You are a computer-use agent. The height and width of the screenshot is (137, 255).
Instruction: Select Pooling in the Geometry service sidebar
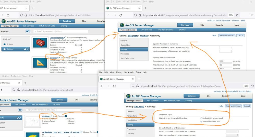coord(134,49)
